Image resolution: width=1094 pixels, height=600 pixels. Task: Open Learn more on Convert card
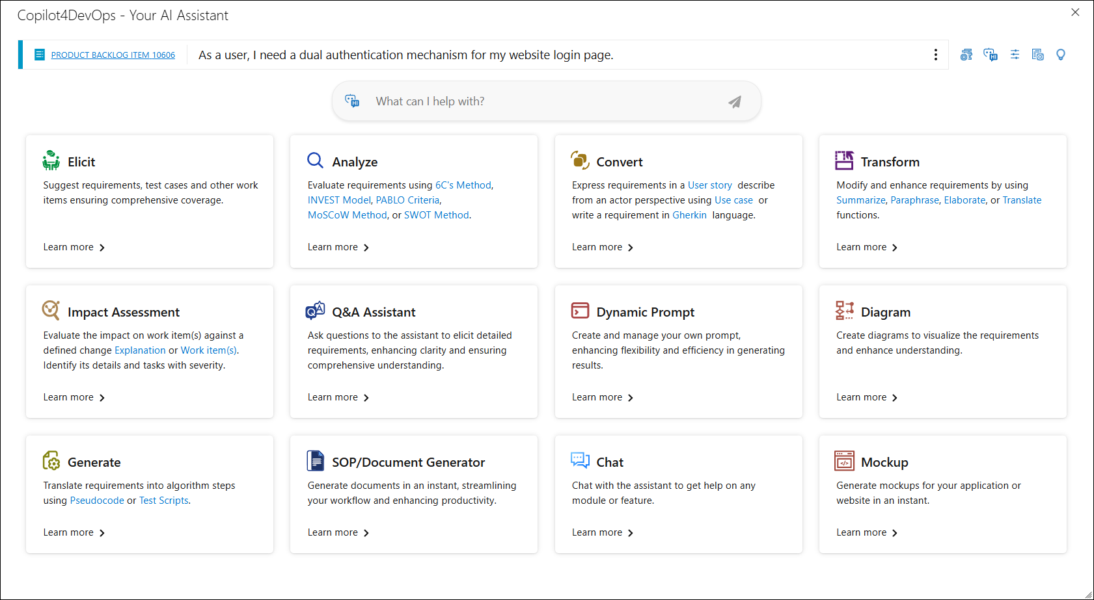point(603,247)
